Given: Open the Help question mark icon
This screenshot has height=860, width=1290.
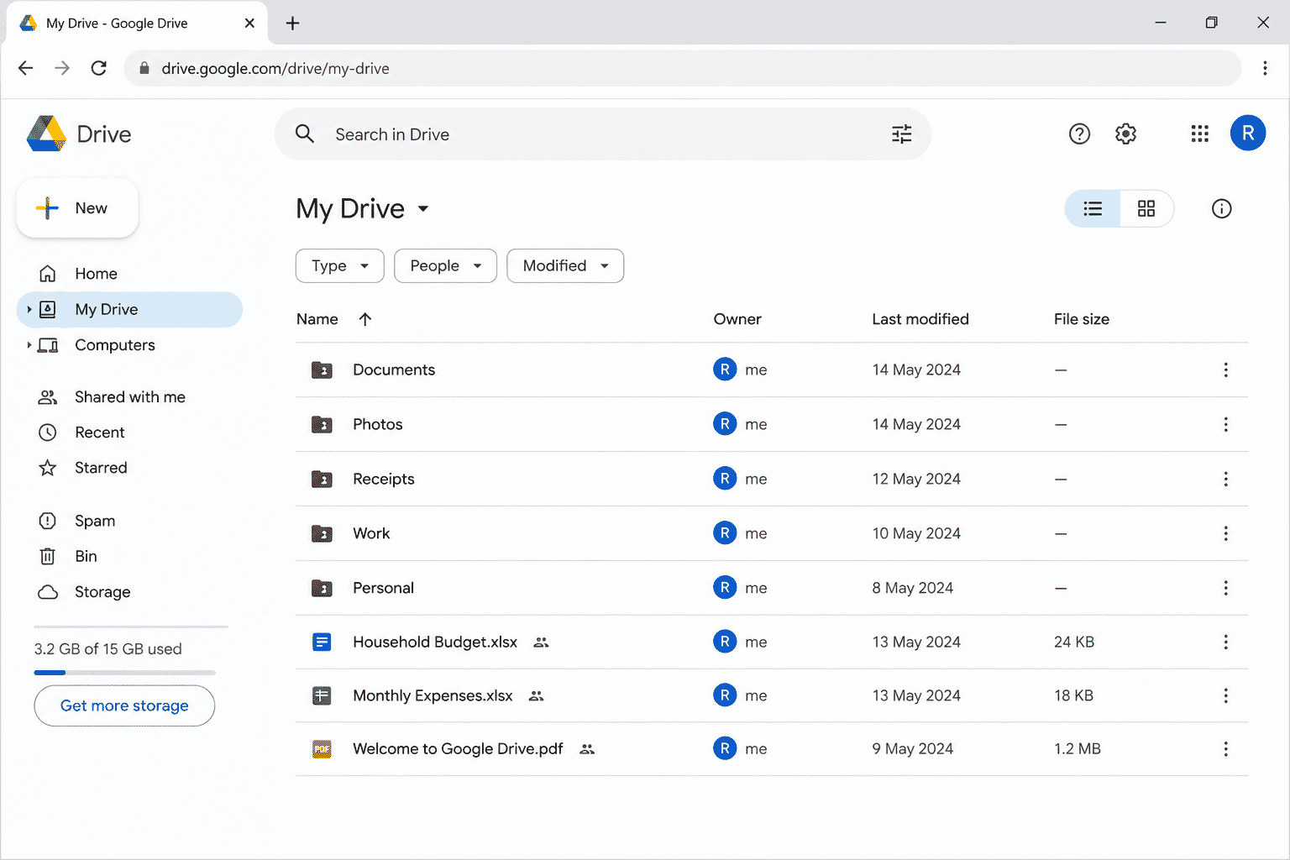Looking at the screenshot, I should click(1079, 134).
